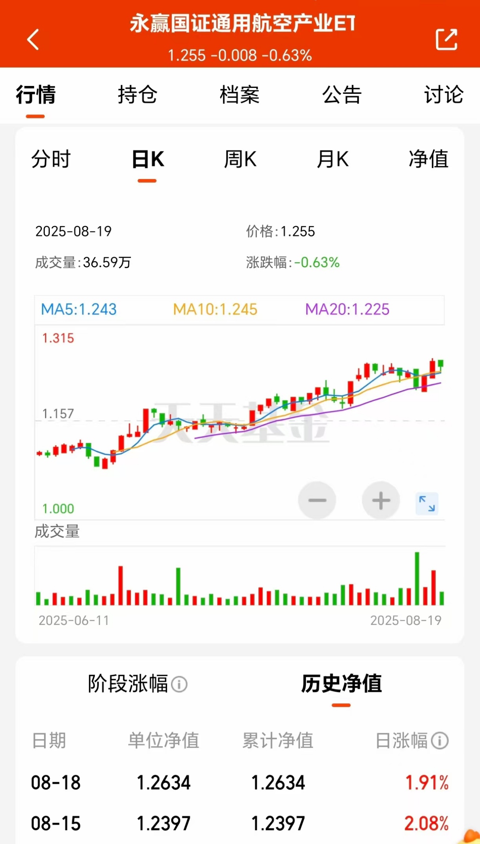The image size is (480, 844).
Task: Tap 涨跌幅 -0.63% value
Action: tap(293, 263)
